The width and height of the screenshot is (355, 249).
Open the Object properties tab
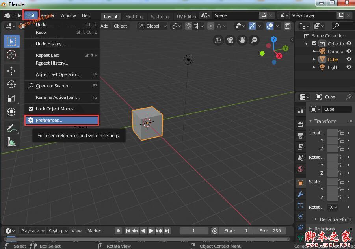[301, 183]
